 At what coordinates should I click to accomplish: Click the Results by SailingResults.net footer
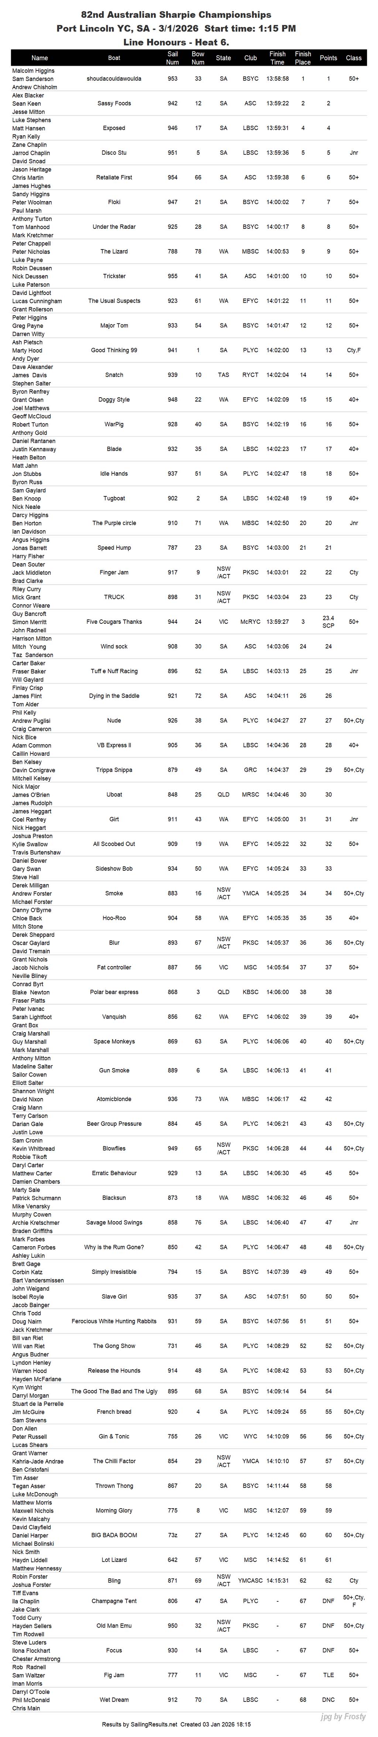point(176,1724)
